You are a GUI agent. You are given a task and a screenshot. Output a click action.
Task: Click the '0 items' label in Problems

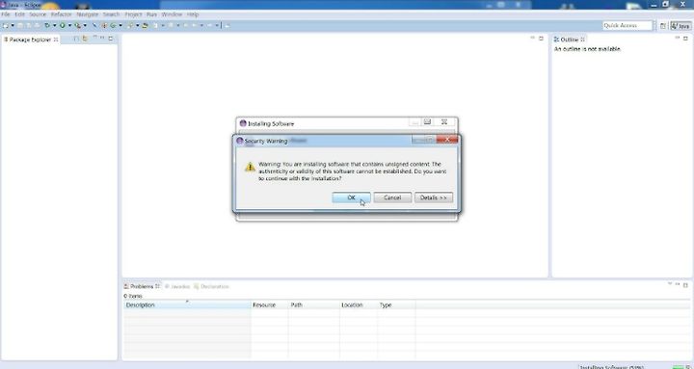(x=133, y=296)
